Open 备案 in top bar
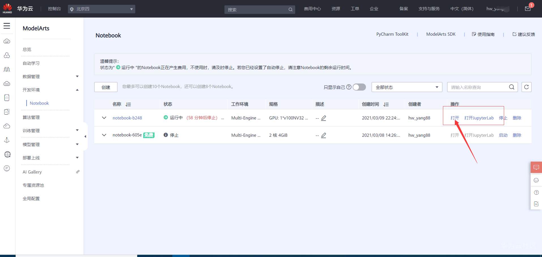Screen dimensions: 542x257 pos(404,9)
